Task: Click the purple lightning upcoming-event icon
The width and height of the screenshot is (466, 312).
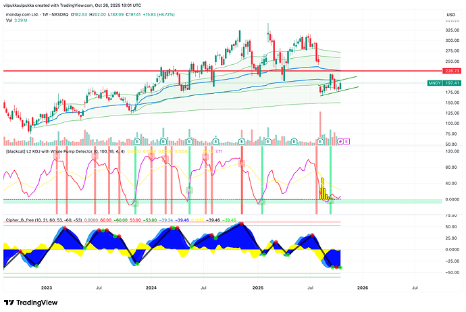Action: (x=340, y=141)
